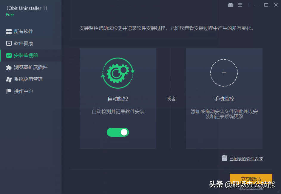Minimize the IObit Uninstaller window
Screen dimensions: 281x194
(256, 5)
